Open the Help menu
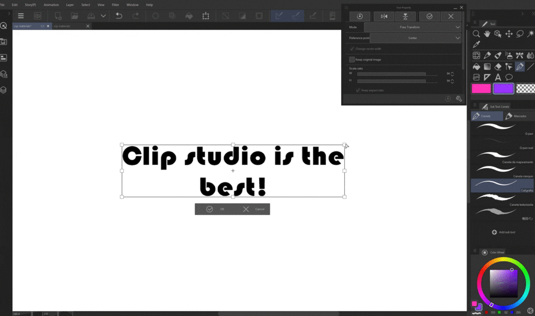This screenshot has width=535, height=316. [149, 5]
